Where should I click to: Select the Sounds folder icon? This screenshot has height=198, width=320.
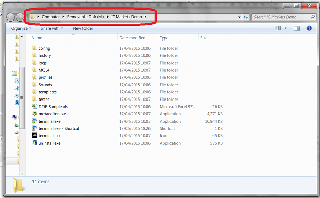click(34, 85)
